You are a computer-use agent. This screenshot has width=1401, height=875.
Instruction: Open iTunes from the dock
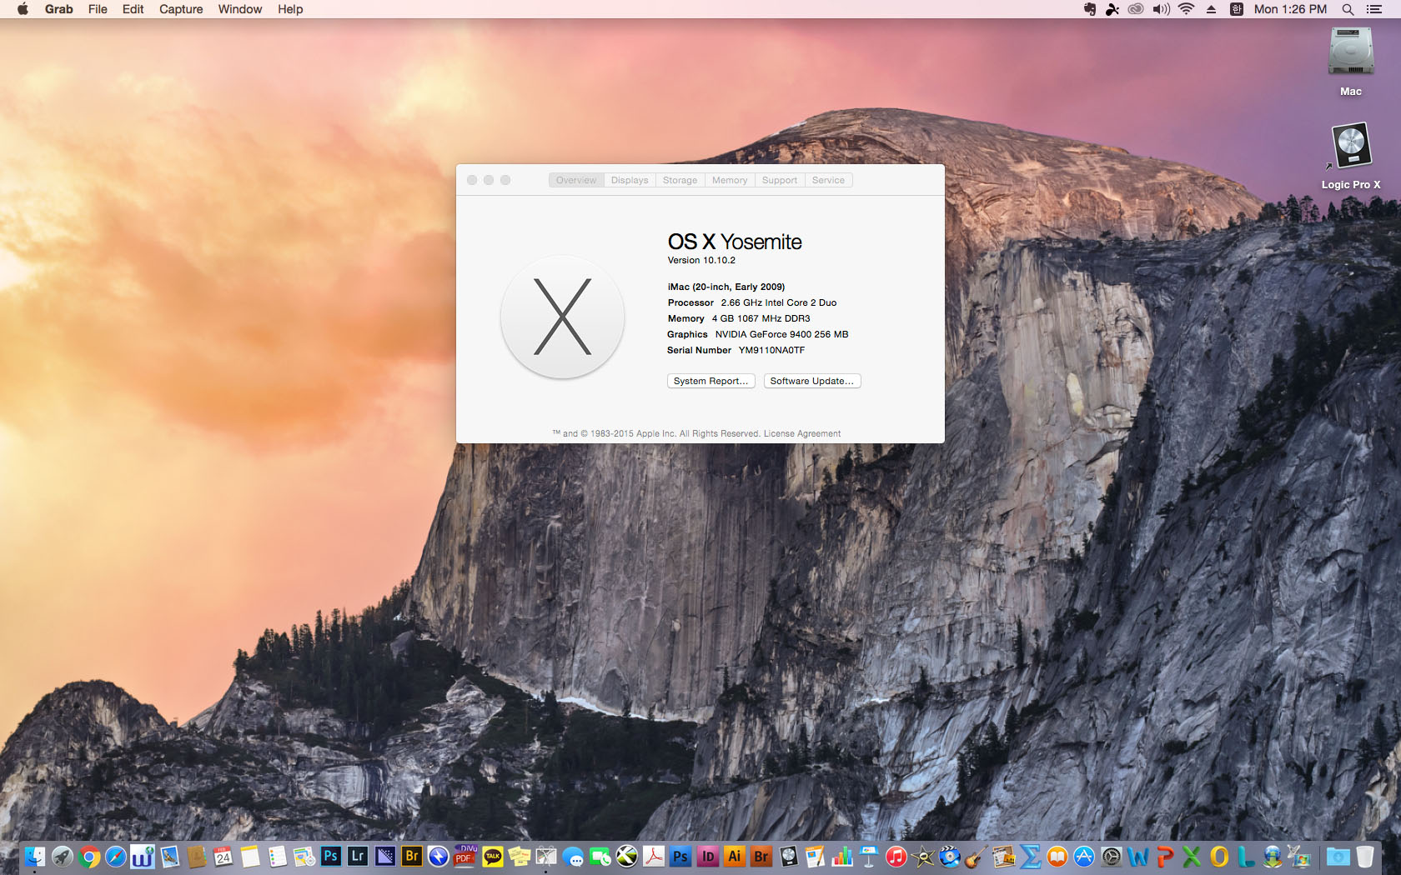tap(896, 857)
